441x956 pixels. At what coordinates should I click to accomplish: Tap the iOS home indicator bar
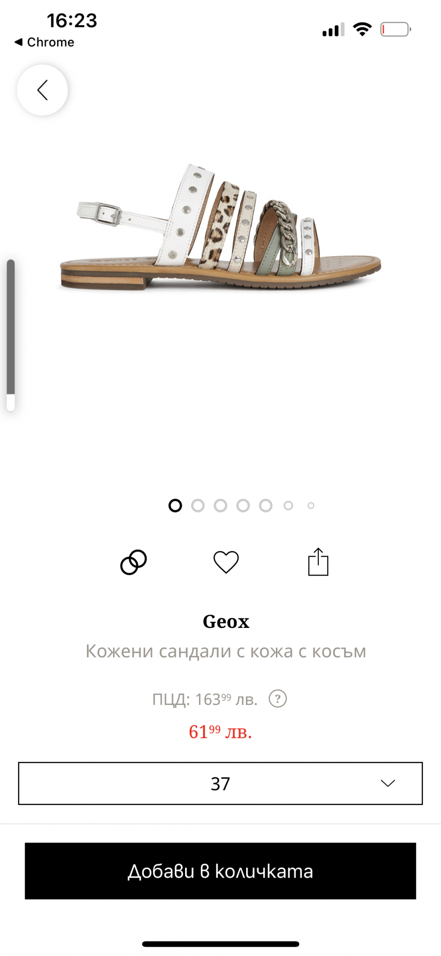point(220,944)
